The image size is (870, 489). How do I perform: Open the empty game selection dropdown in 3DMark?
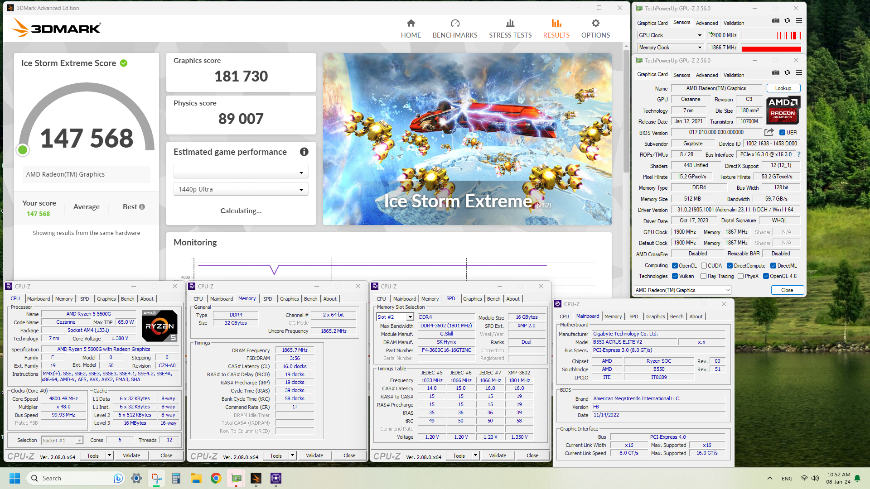point(241,172)
